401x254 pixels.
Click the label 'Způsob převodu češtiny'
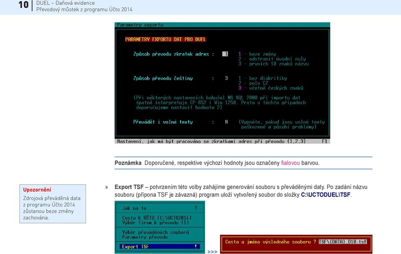pos(163,78)
